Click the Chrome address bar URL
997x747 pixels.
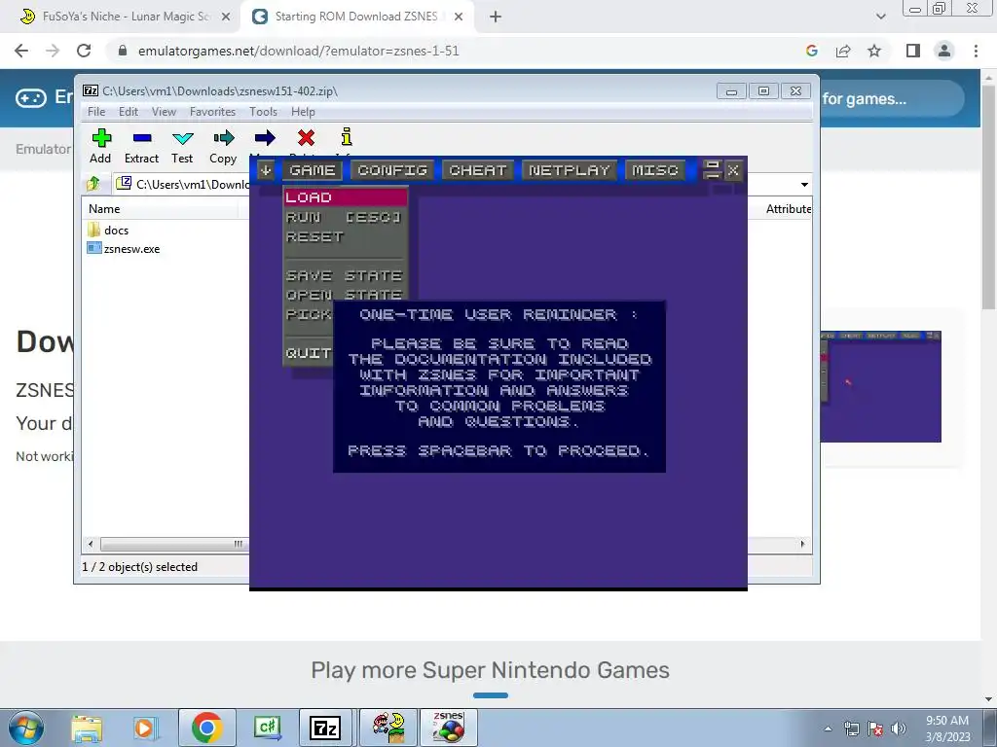coord(298,51)
